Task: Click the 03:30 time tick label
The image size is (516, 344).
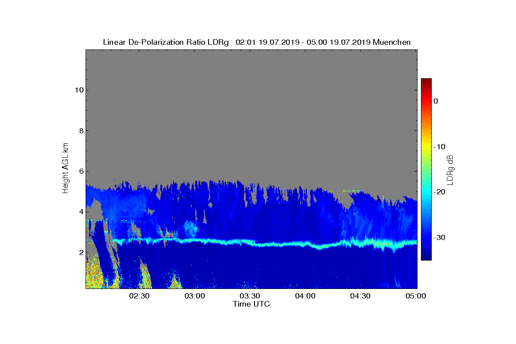Action: point(250,296)
